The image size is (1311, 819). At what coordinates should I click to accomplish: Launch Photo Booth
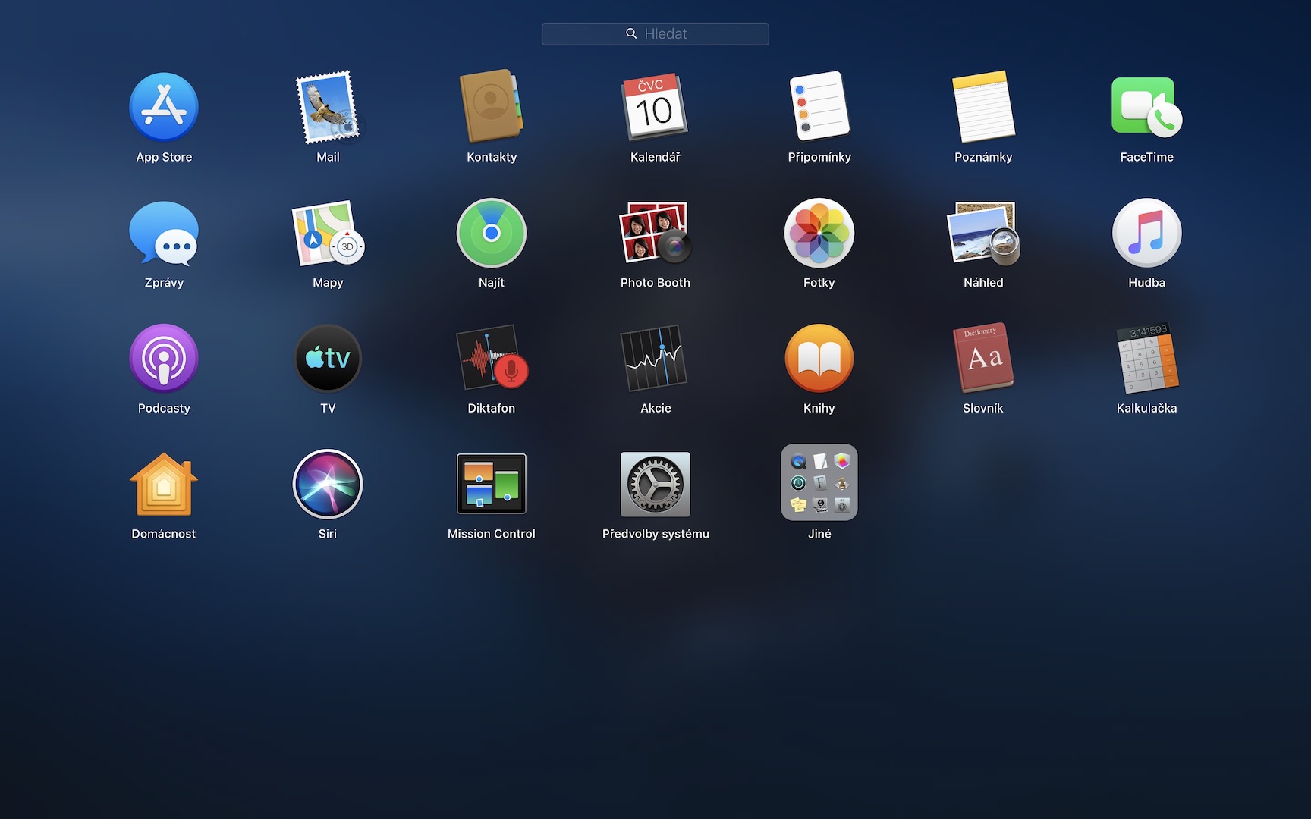coord(655,232)
